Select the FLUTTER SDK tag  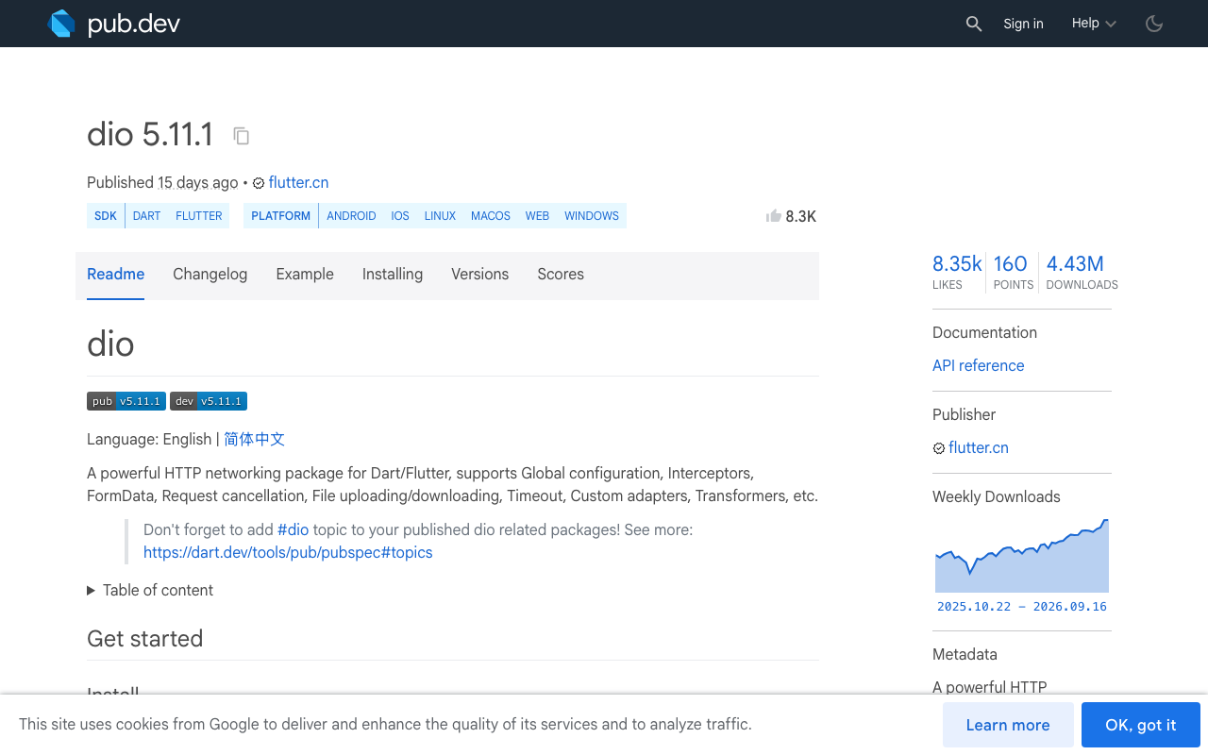[x=199, y=216]
